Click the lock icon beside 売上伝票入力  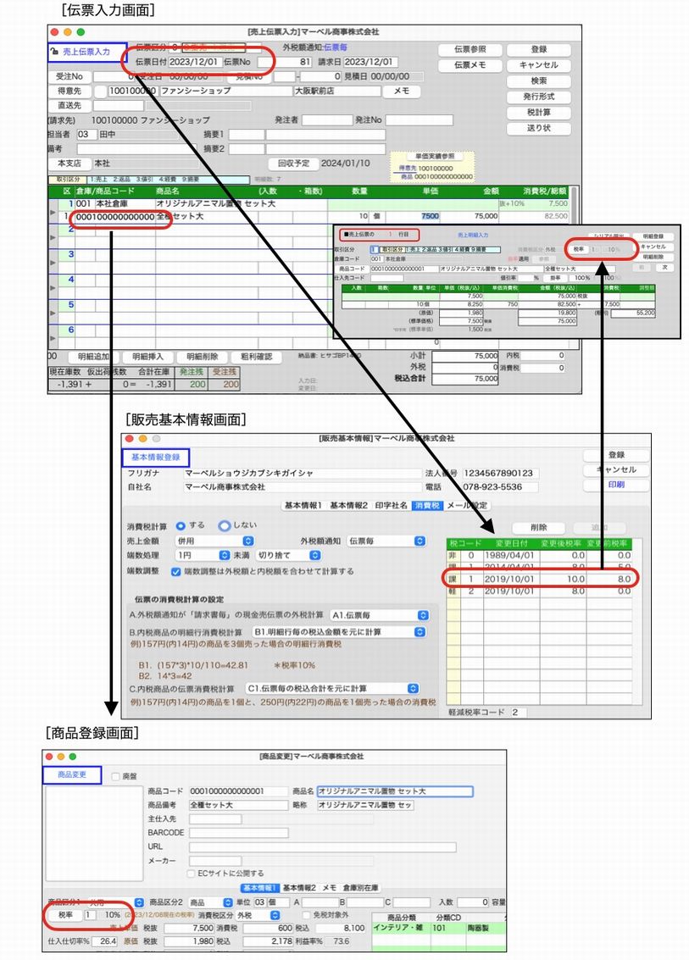click(x=56, y=52)
